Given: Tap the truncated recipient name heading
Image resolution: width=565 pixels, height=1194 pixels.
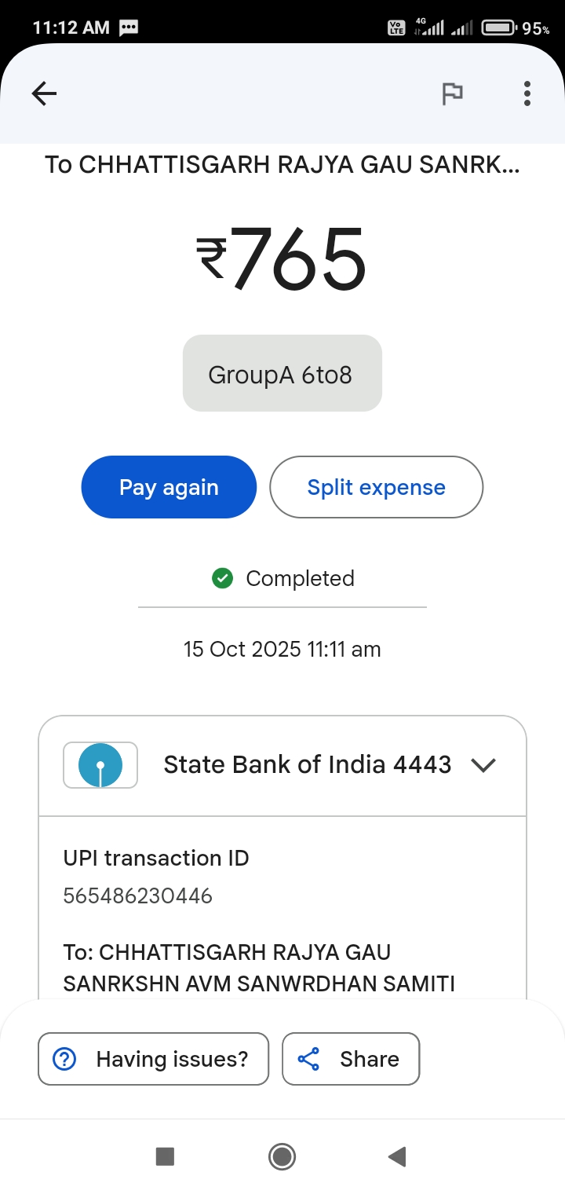Looking at the screenshot, I should [282, 165].
